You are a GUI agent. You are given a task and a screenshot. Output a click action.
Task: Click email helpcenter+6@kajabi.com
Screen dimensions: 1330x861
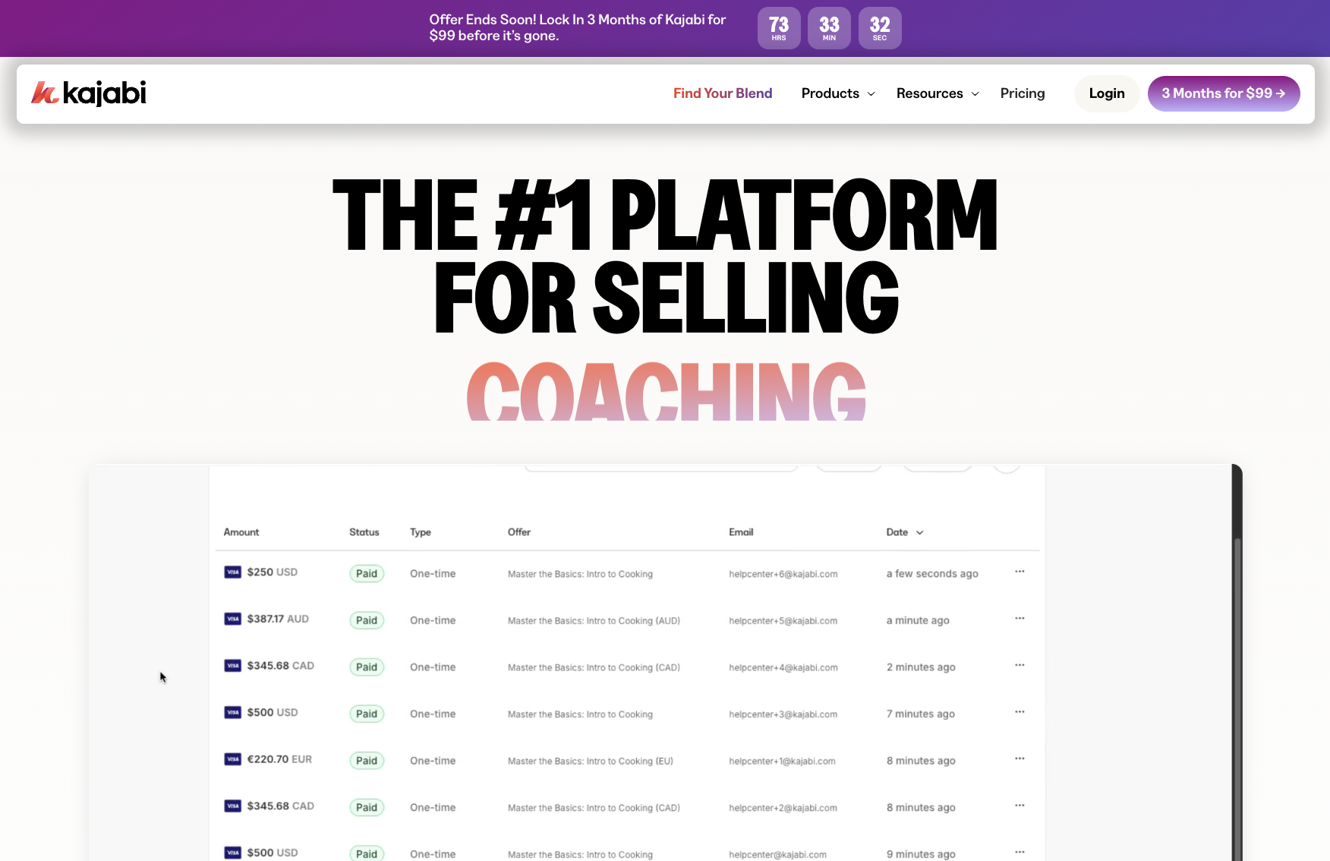click(x=783, y=574)
